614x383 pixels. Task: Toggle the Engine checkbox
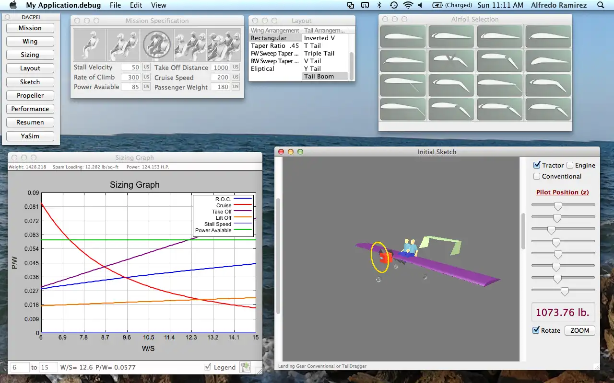coord(571,165)
